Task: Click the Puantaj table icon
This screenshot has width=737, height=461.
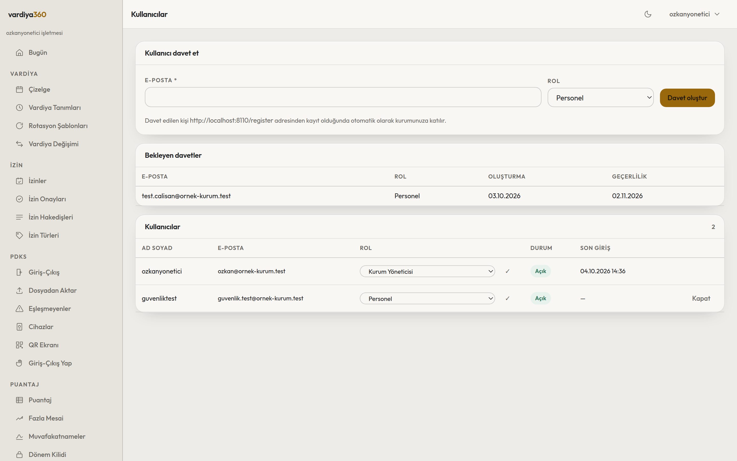Action: [19, 400]
